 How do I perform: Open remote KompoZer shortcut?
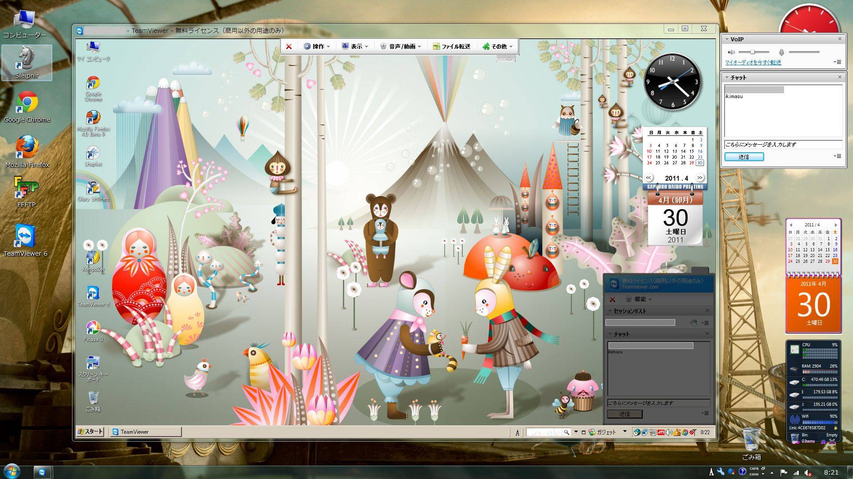point(93,261)
